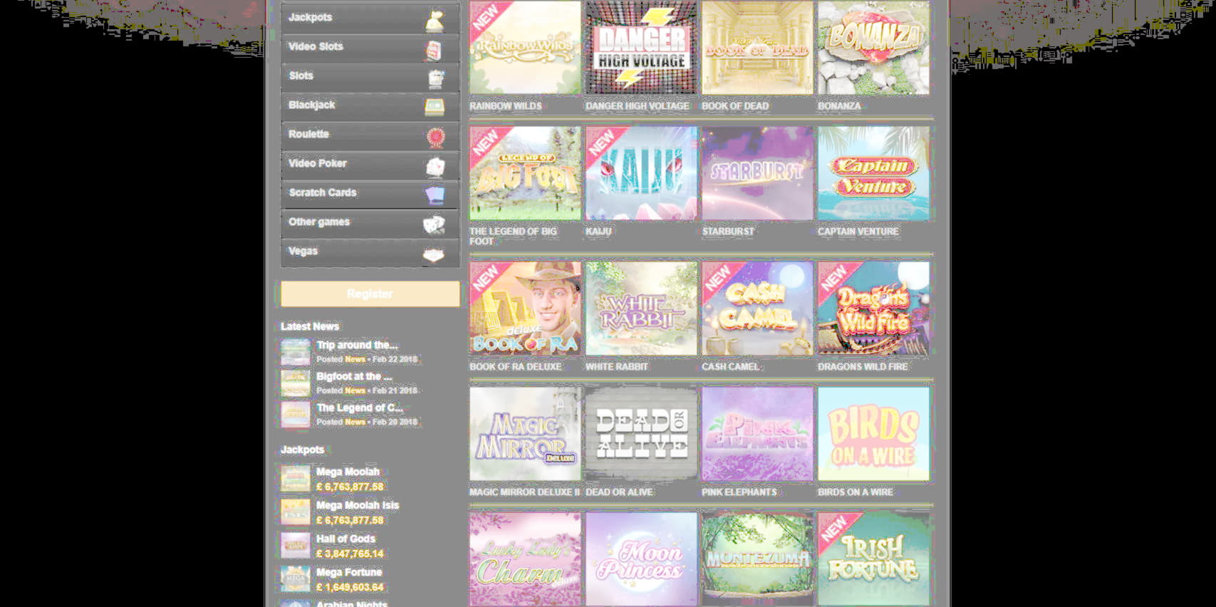Click the Register button

[x=370, y=294]
